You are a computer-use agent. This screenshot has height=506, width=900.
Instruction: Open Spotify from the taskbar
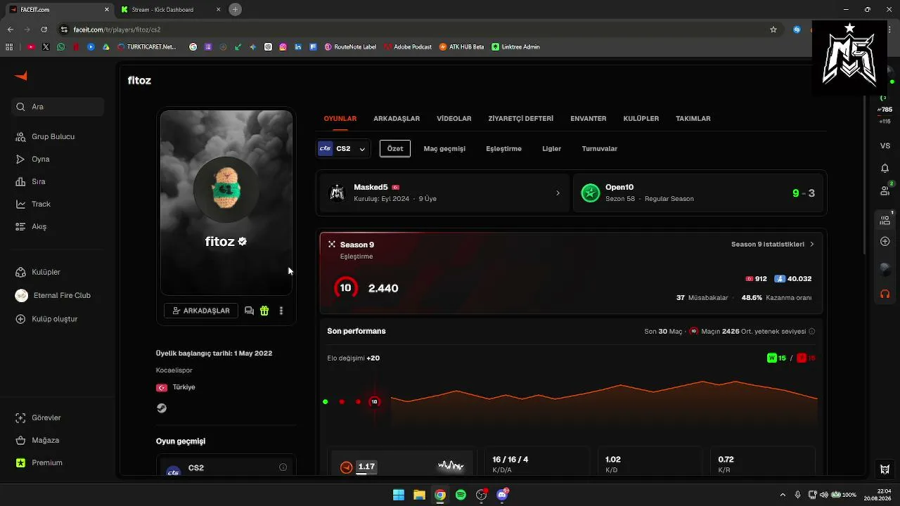461,495
